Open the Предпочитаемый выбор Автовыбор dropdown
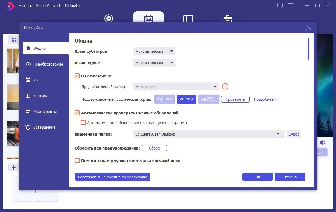Screen dimensions: 336x212 tap(176, 87)
